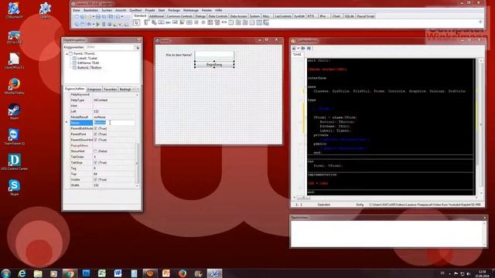Toggle the ParentBidiMode checkbox
Image resolution: width=495 pixels, height=278 pixels.
(x=95, y=129)
